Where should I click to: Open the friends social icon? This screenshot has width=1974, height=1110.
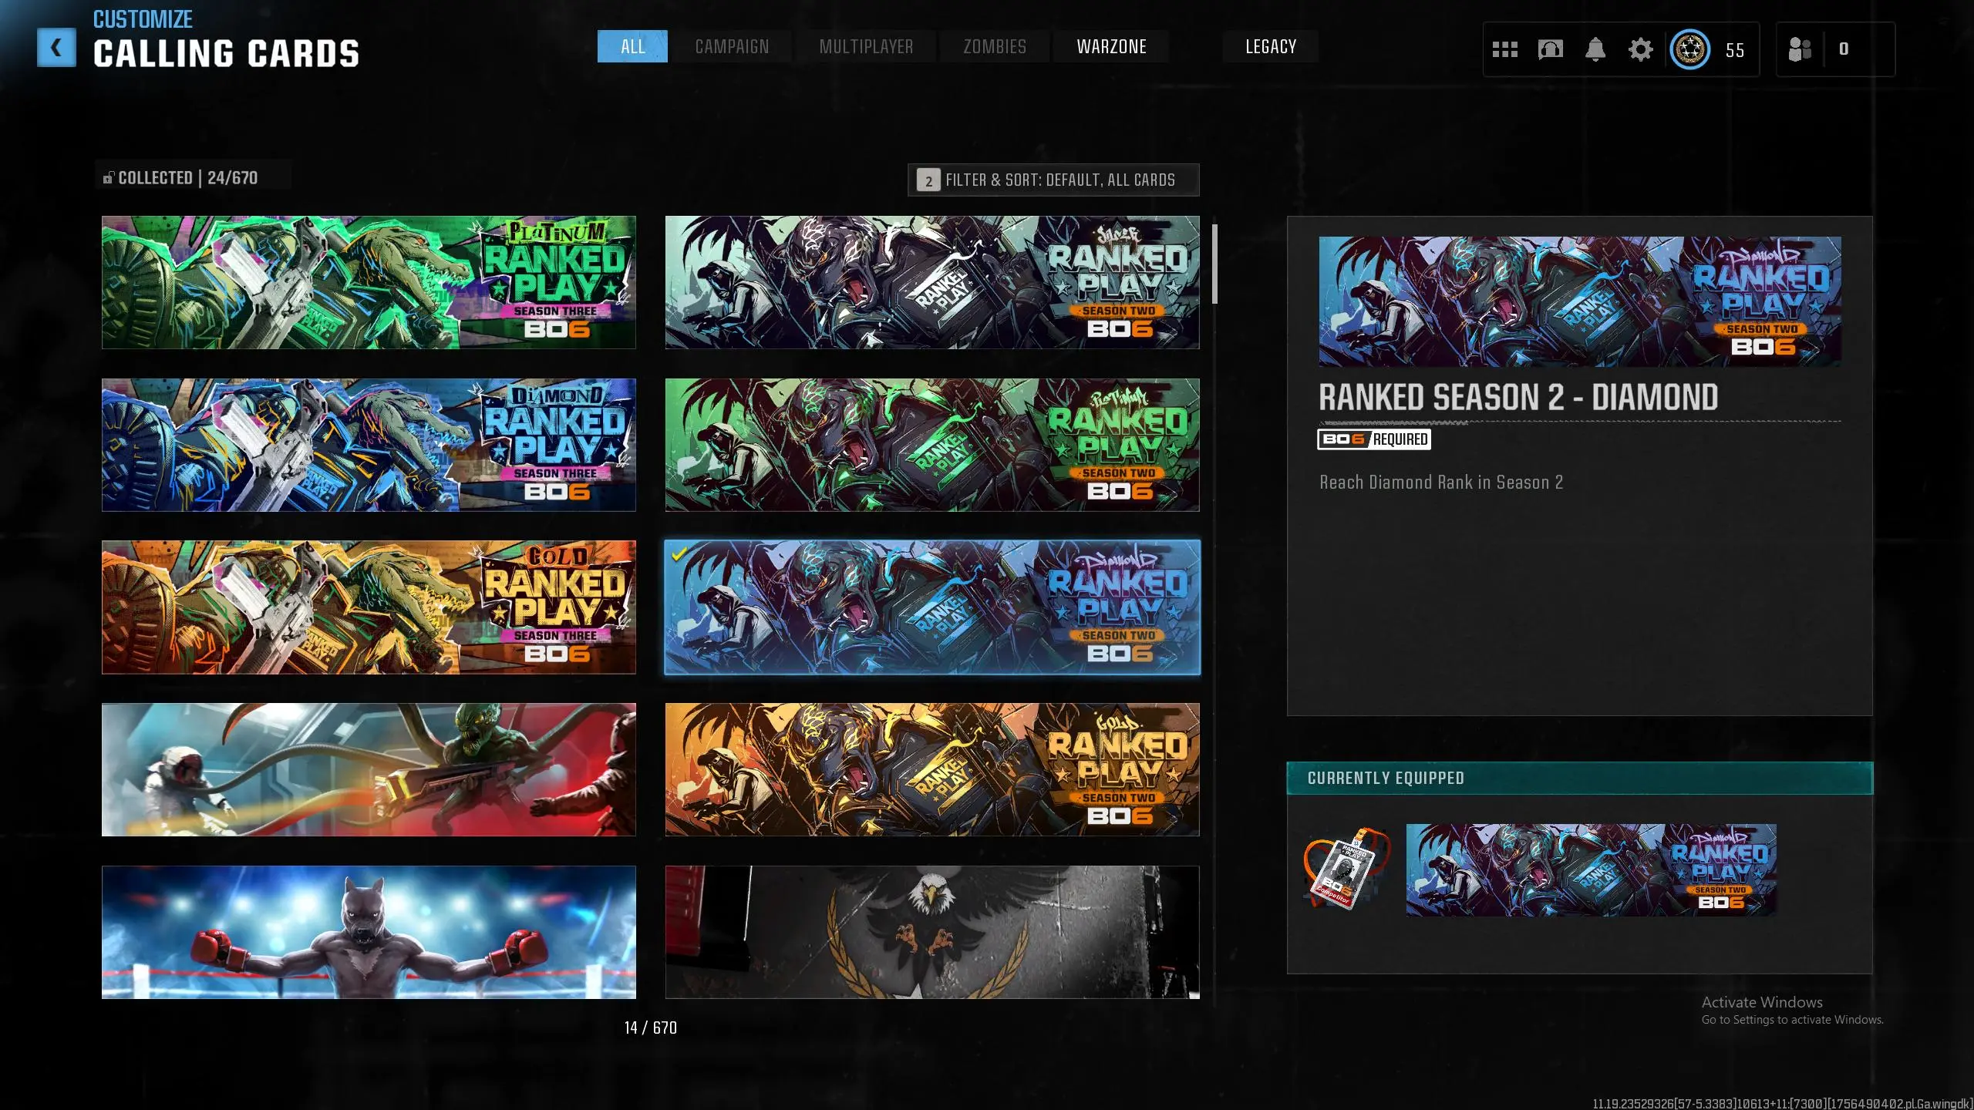click(x=1799, y=50)
